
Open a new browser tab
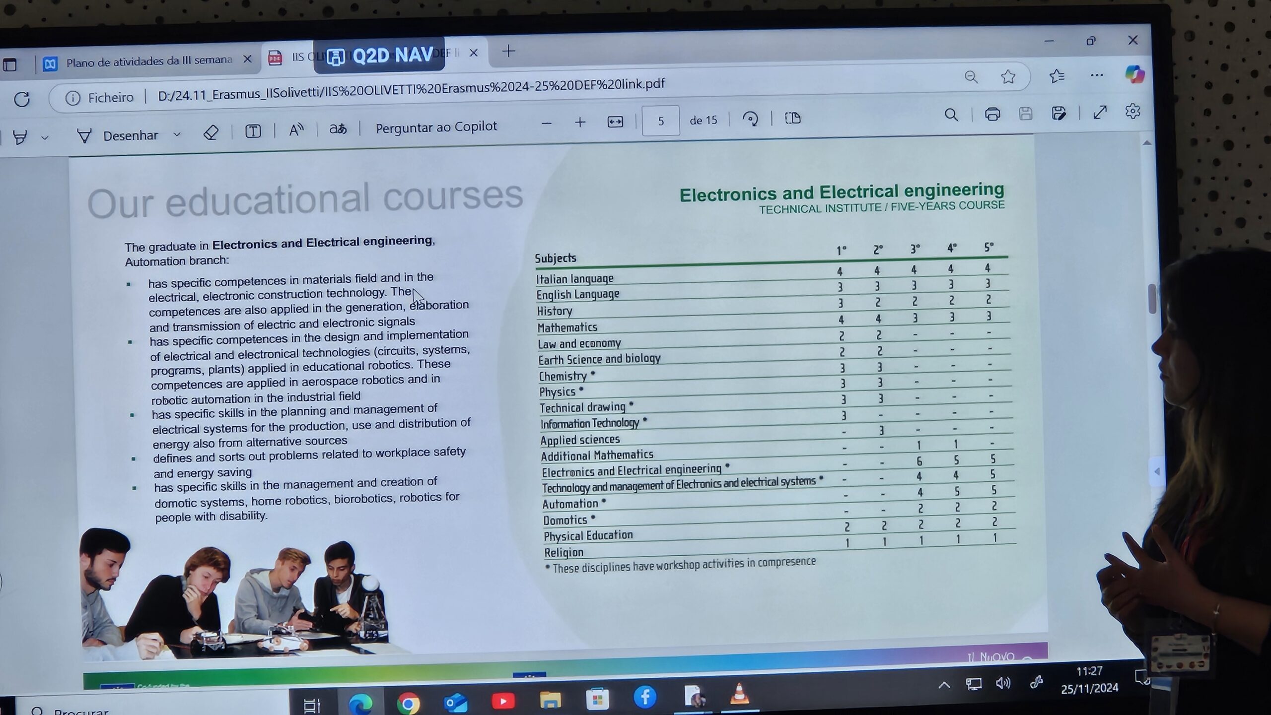(508, 51)
